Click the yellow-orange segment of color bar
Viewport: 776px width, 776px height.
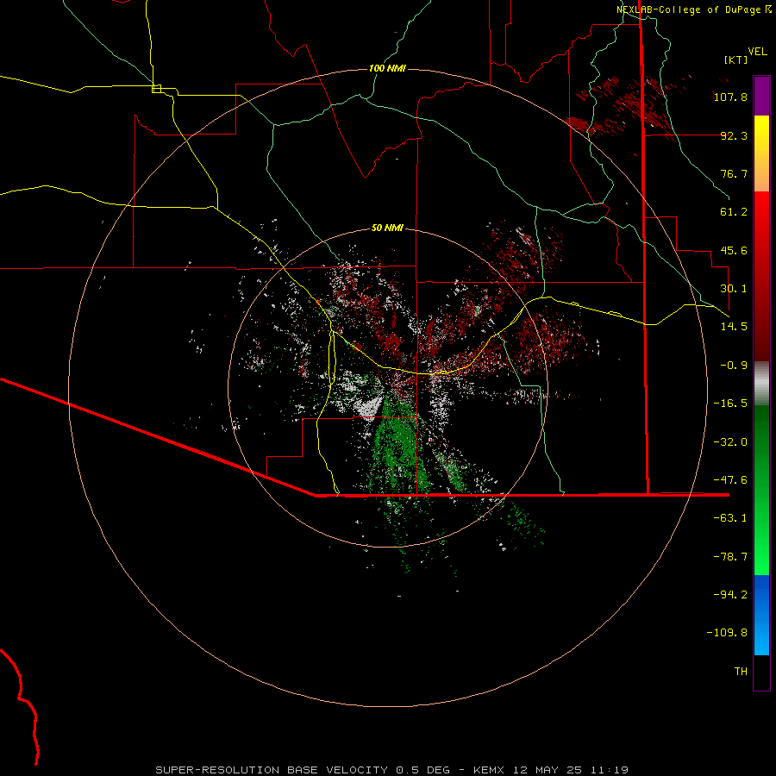click(761, 153)
